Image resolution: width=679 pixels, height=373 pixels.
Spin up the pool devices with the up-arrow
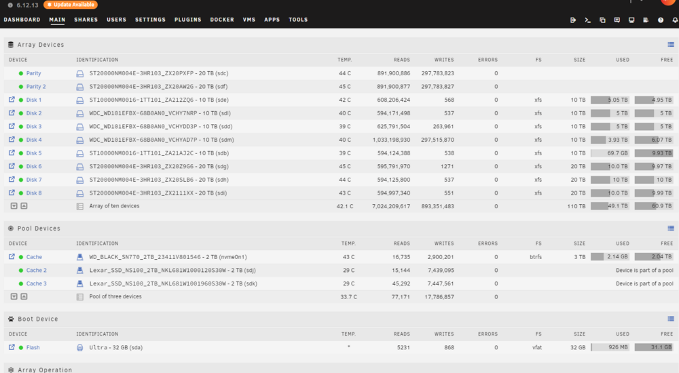coord(24,296)
